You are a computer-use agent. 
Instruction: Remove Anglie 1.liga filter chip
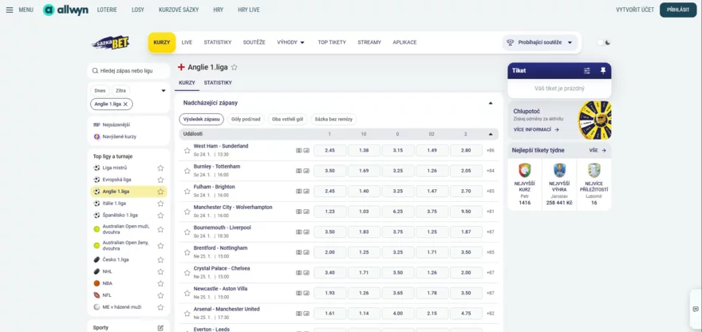[126, 104]
